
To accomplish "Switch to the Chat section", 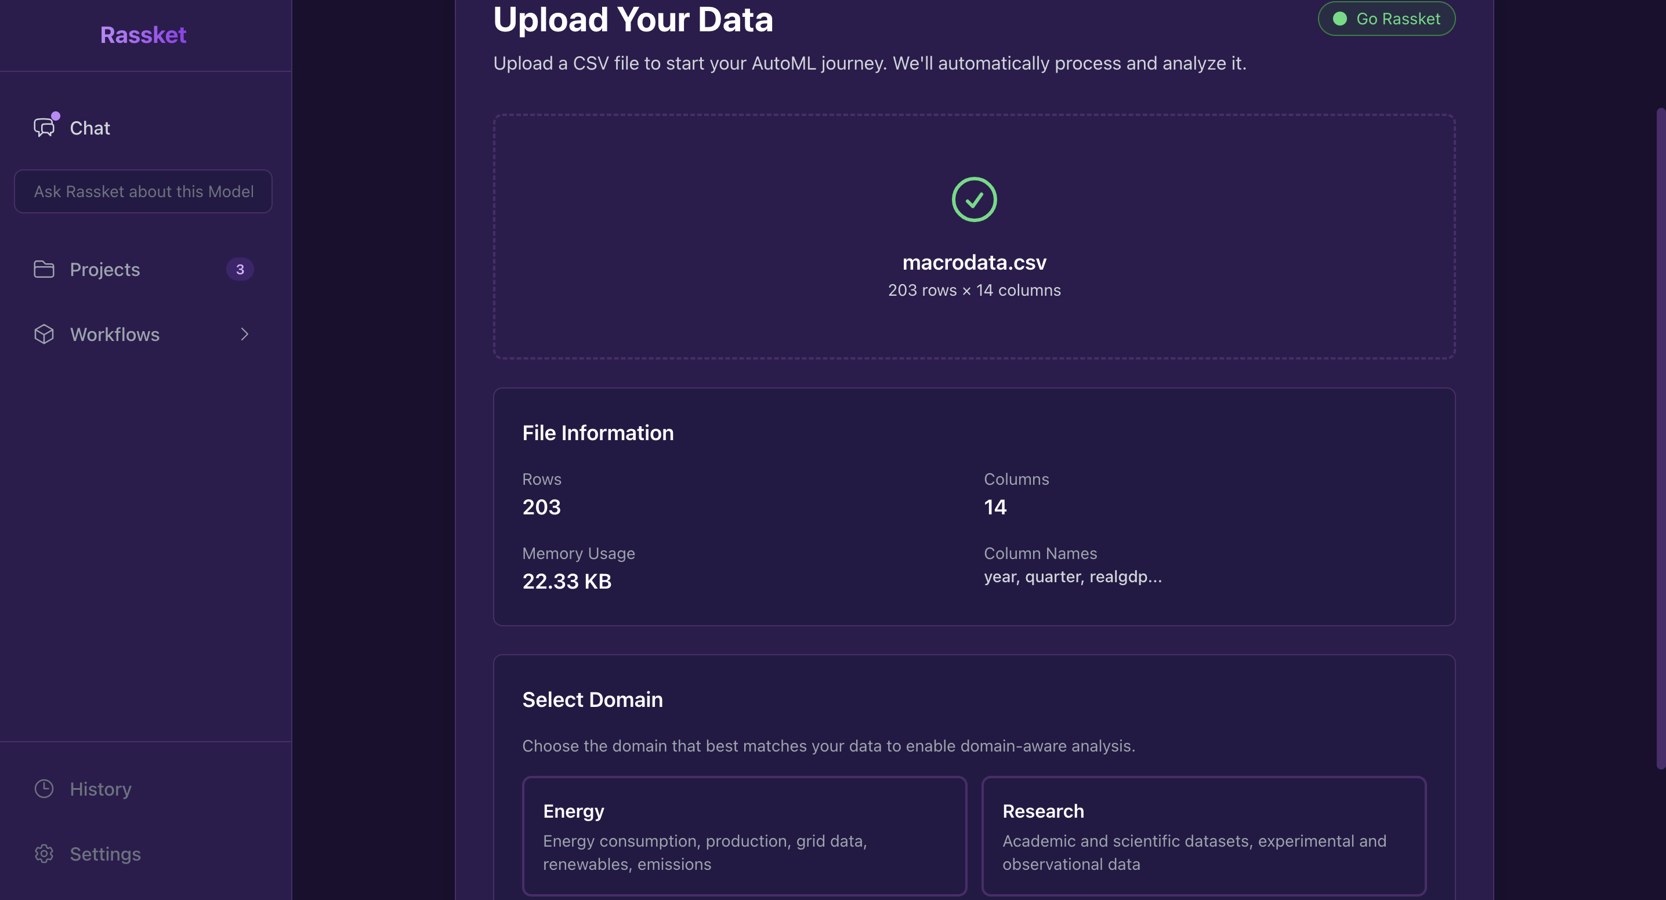I will [90, 128].
